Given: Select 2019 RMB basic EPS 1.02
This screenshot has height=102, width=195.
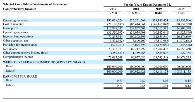Looking at the screenshot, I should (x=165, y=81).
